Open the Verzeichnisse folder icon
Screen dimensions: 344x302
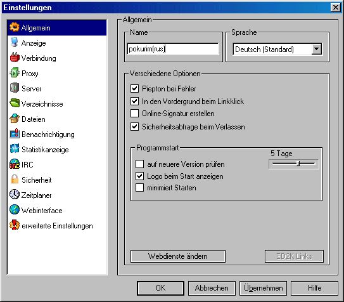tap(15, 103)
